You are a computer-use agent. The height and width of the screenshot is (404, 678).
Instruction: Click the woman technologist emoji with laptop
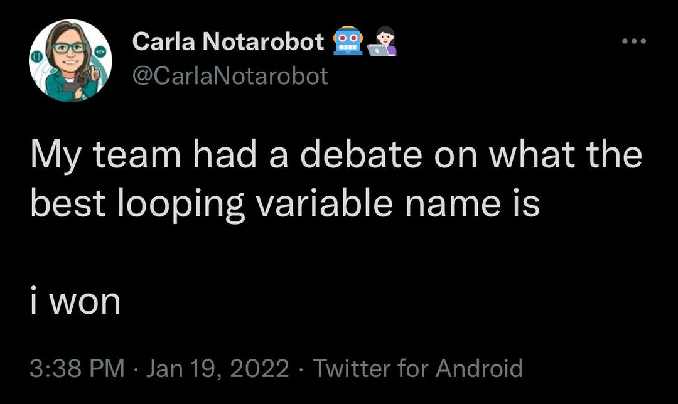[x=382, y=41]
